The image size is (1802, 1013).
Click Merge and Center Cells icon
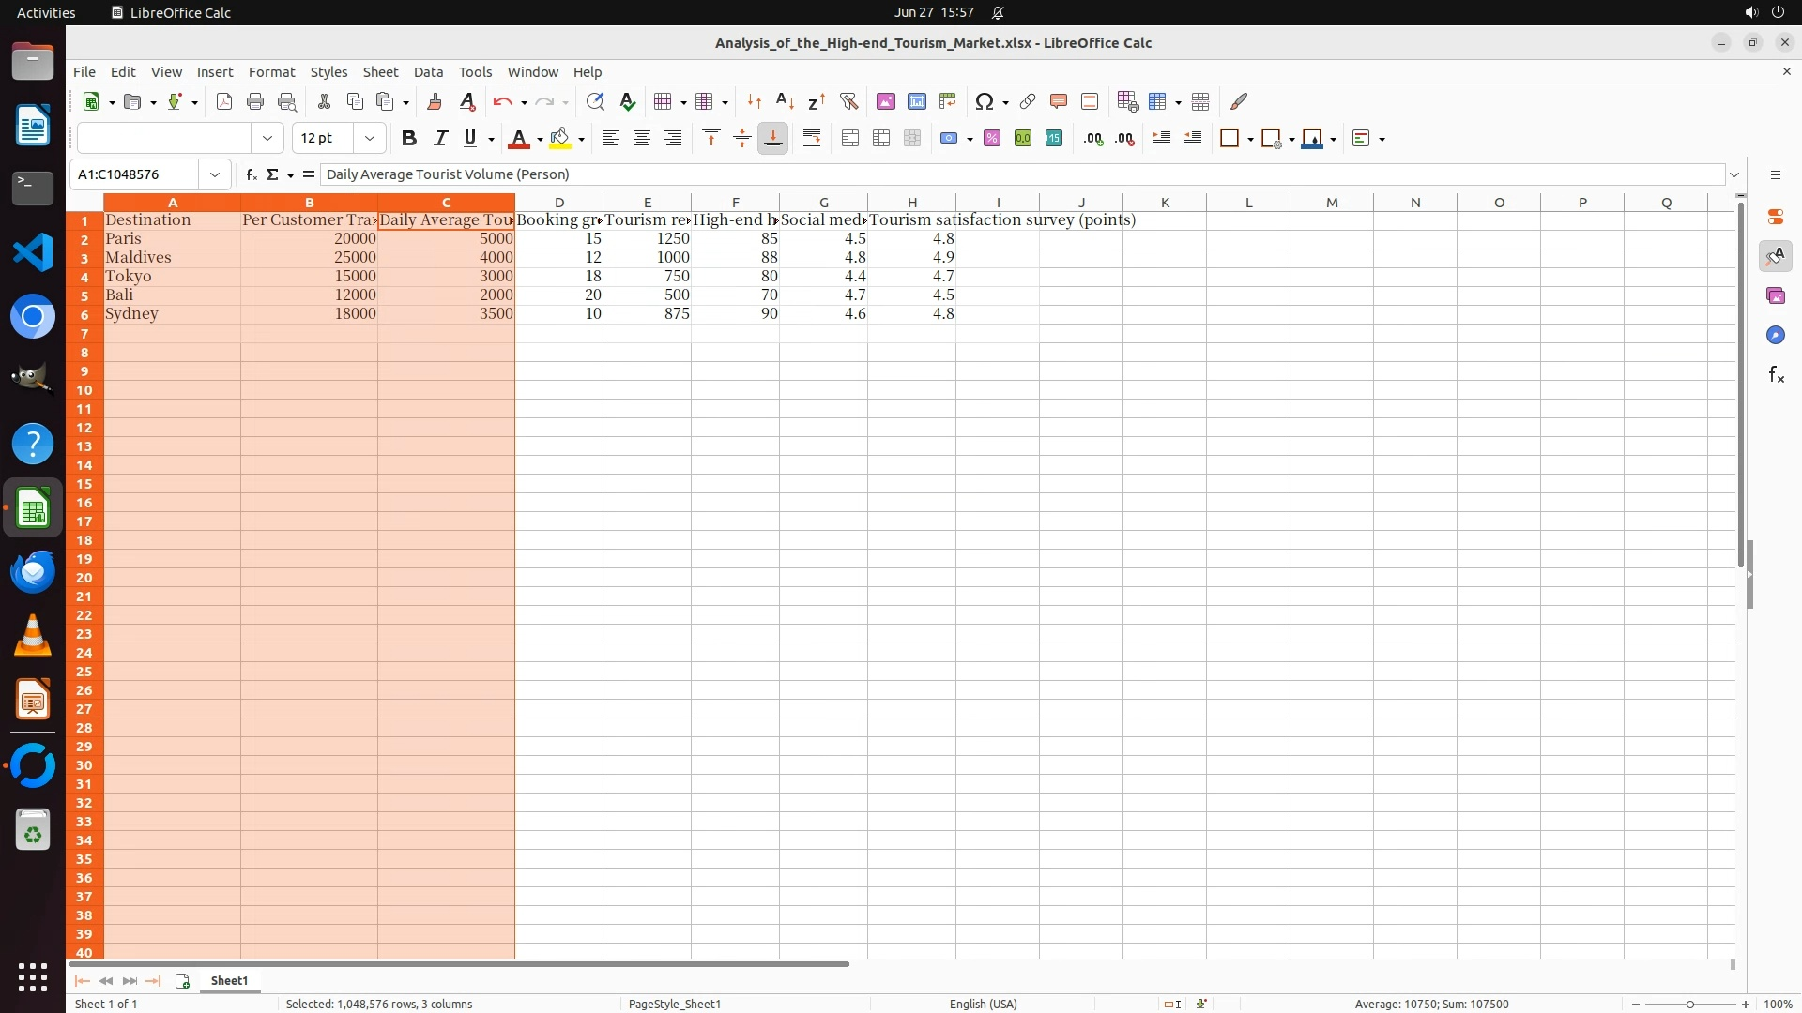pos(850,139)
